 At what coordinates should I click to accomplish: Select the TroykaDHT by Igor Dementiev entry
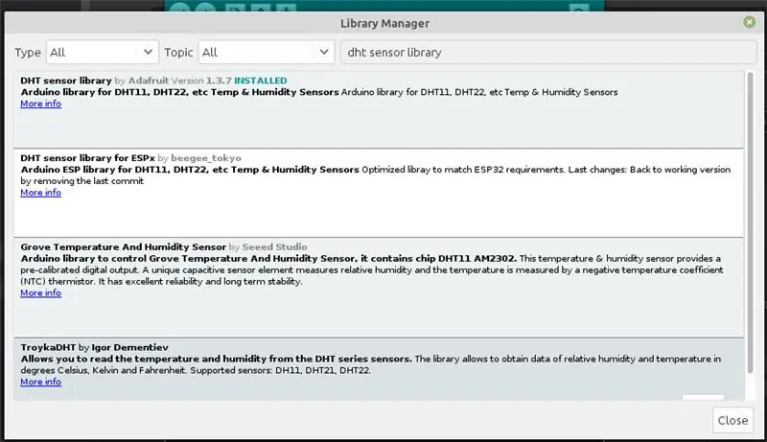click(379, 369)
